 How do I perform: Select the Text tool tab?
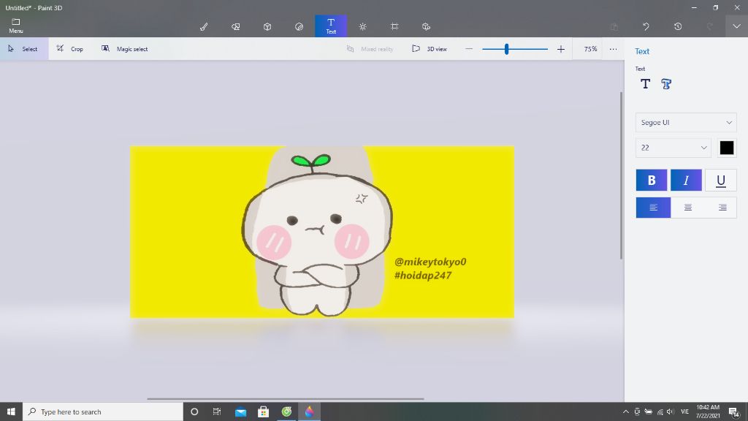[331, 26]
